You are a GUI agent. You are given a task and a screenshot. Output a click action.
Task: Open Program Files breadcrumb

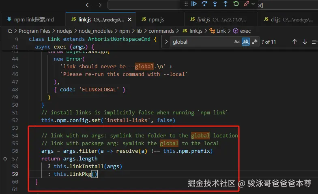click(34, 31)
